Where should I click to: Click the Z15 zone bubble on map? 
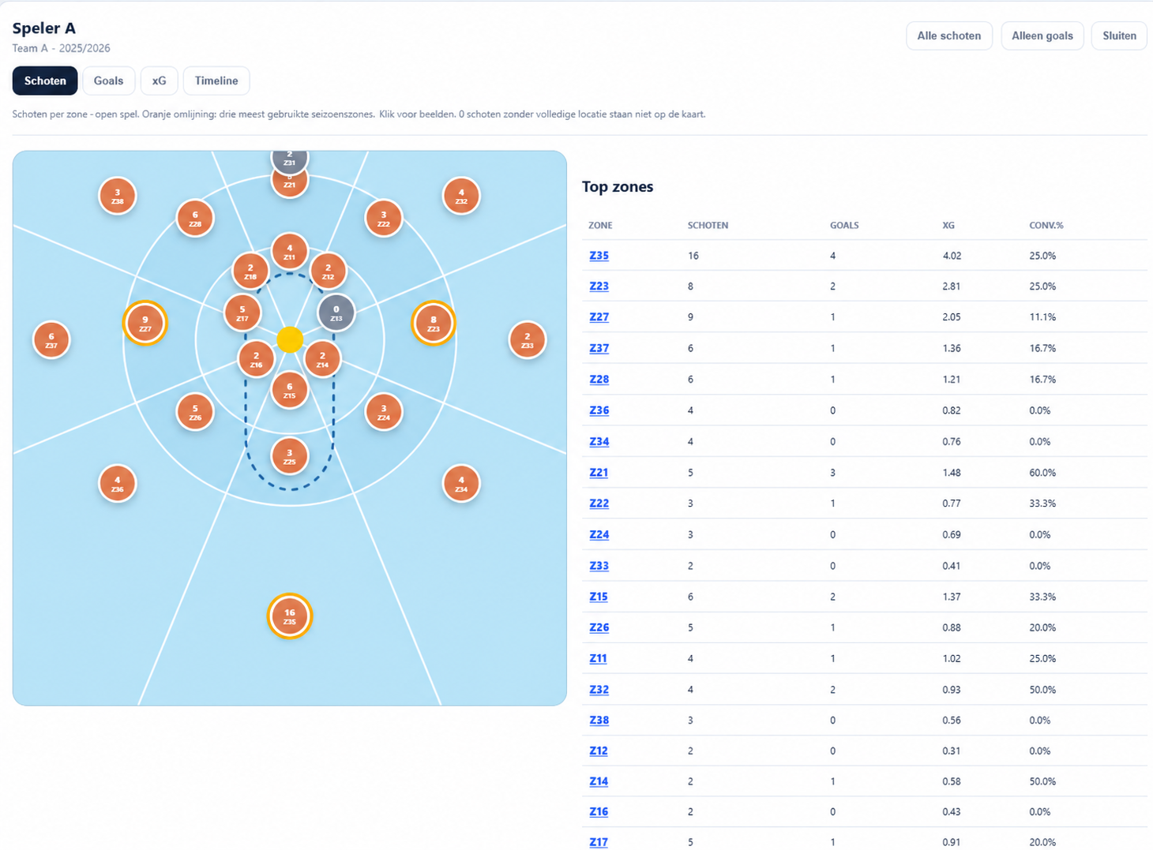click(x=290, y=391)
